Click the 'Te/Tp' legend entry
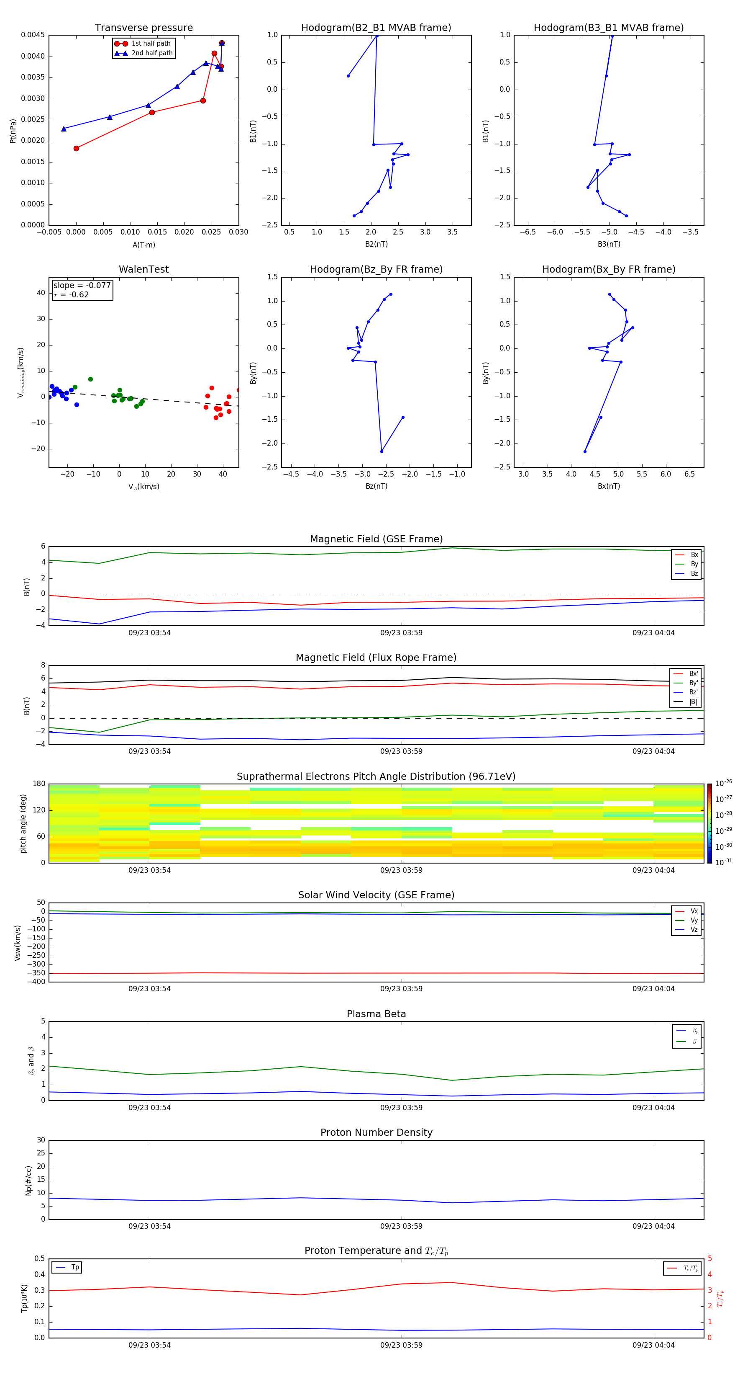Image resolution: width=753 pixels, height=1382 pixels. point(683,1269)
